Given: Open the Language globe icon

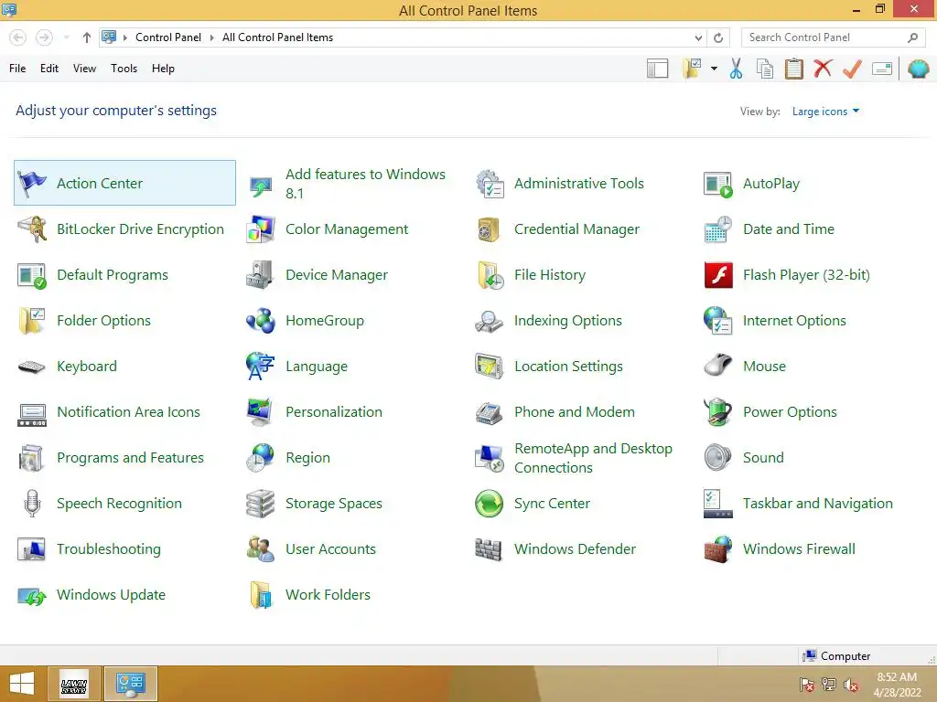Looking at the screenshot, I should [261, 367].
